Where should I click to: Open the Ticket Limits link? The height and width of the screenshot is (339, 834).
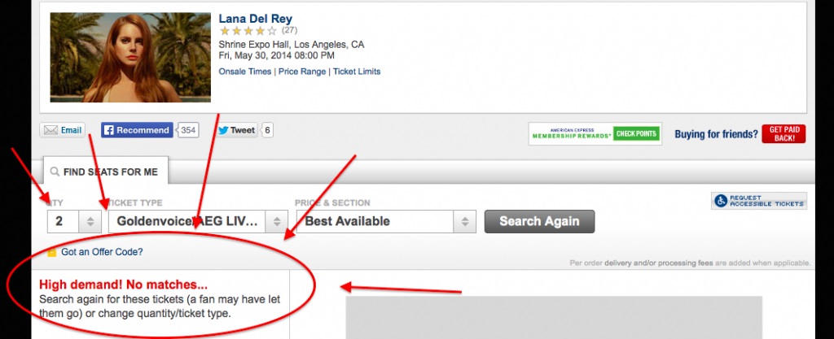pos(357,72)
